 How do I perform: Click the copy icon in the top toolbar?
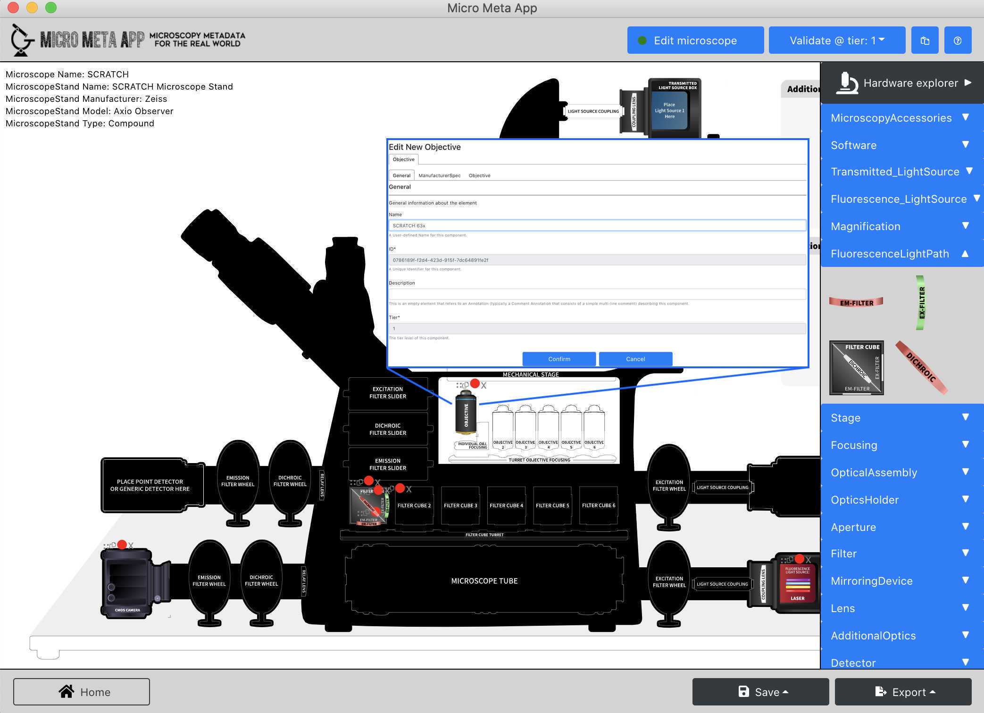tap(925, 41)
